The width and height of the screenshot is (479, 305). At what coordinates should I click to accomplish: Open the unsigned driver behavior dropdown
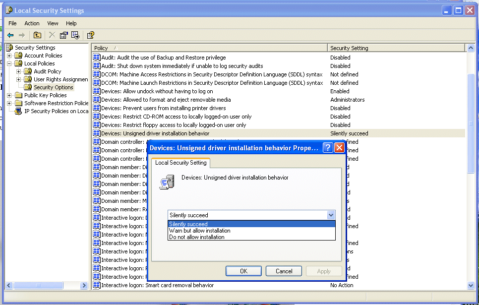(x=331, y=215)
